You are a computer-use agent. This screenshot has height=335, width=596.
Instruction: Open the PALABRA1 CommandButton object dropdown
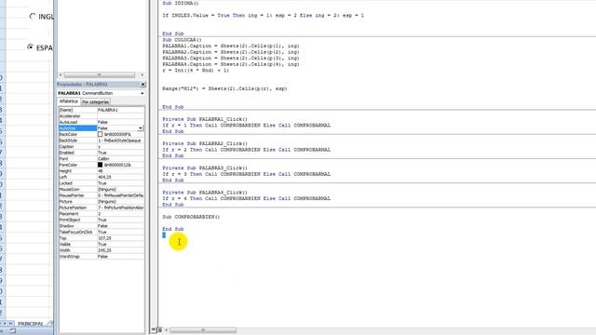142,93
